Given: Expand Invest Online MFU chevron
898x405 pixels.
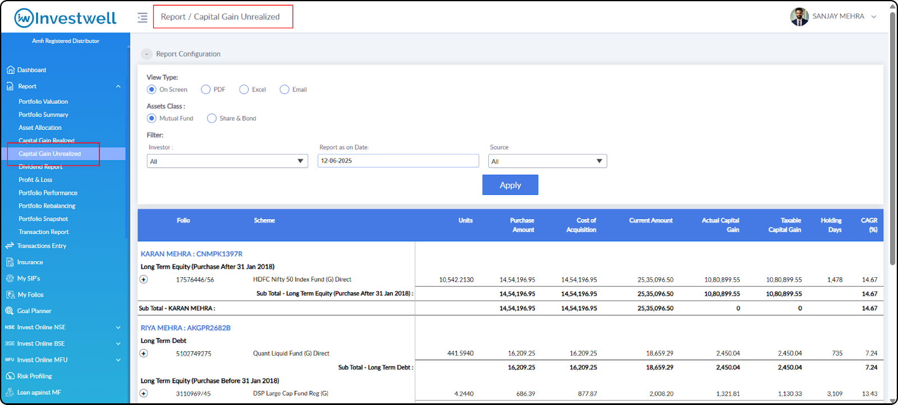Looking at the screenshot, I should [118, 360].
